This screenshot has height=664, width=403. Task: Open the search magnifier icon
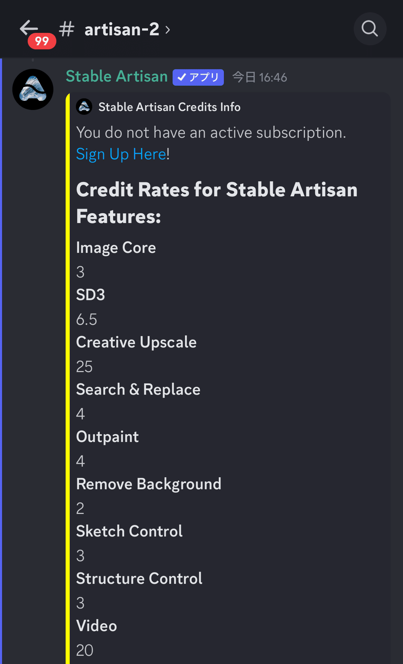click(370, 29)
